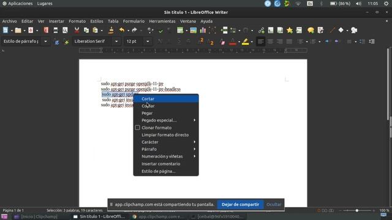392x220 pixels.
Task: Click the zoom slider handle in status bar
Action: click(357, 210)
